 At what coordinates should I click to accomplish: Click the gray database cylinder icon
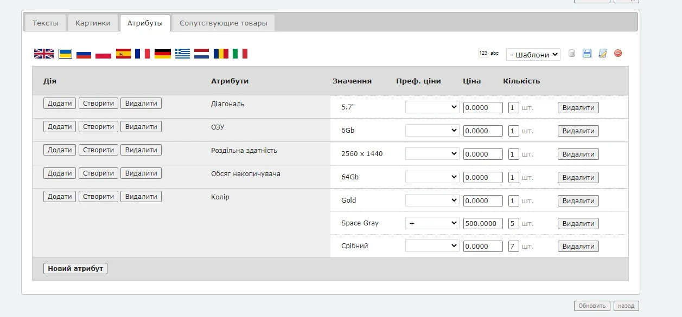[571, 53]
